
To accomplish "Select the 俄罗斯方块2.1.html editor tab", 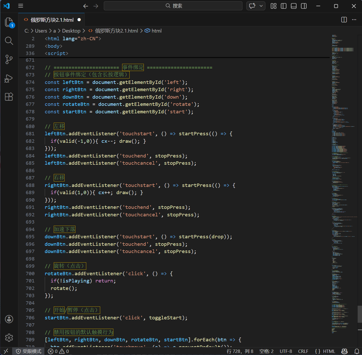I will pos(52,20).
